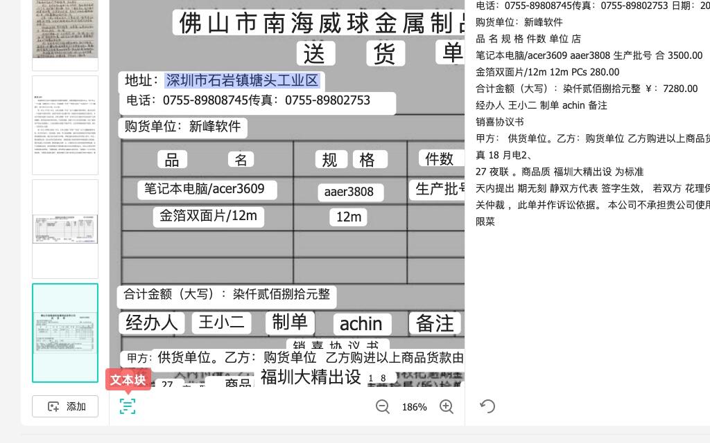Click the 销喜协议书 line in results panel
Viewport: 710px width, 443px height.
pyautogui.click(x=499, y=122)
